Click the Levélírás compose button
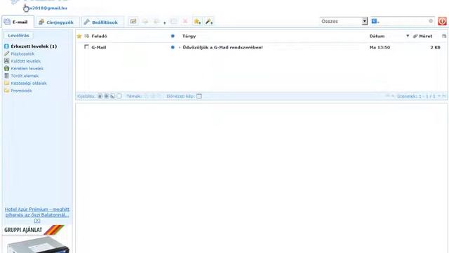Screen dimensions: 449x253 coord(19,36)
